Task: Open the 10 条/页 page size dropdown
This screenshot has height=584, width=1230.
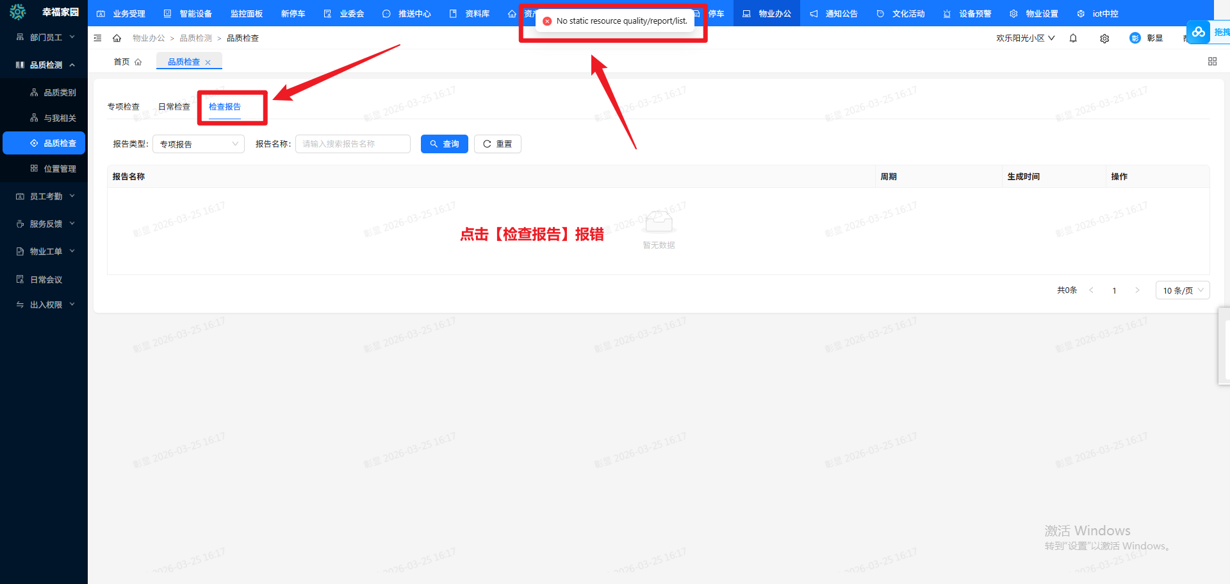Action: tap(1182, 290)
